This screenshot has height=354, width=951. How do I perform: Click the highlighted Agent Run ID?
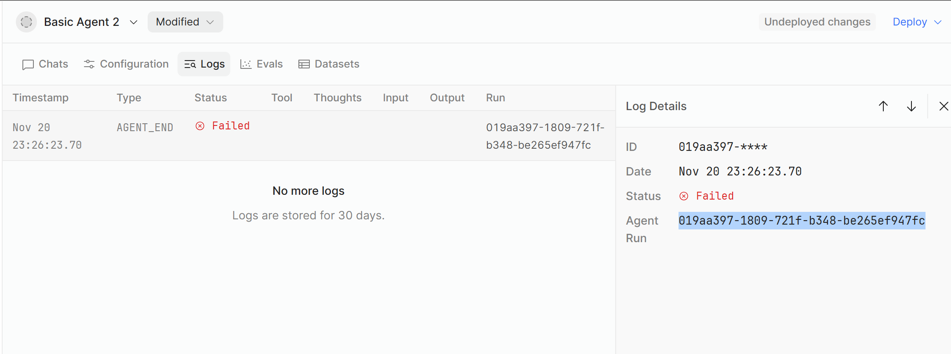(x=802, y=220)
